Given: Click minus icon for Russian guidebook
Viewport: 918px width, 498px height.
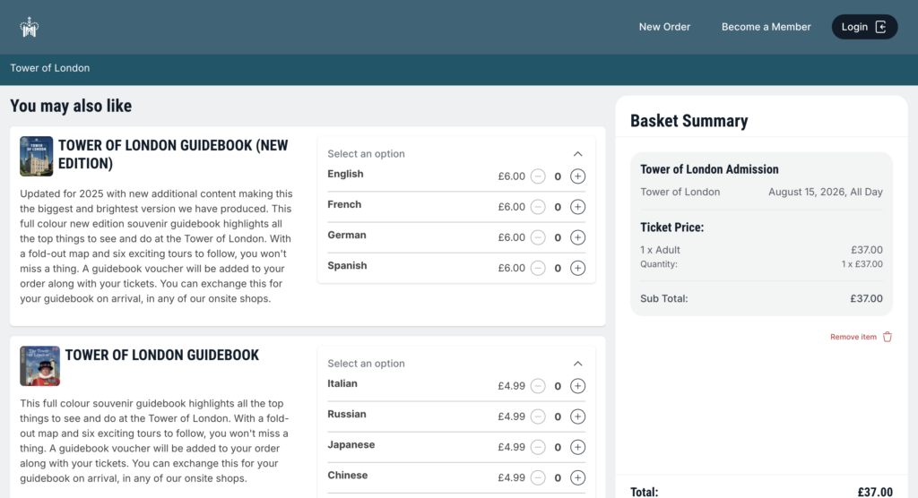Looking at the screenshot, I should (538, 416).
